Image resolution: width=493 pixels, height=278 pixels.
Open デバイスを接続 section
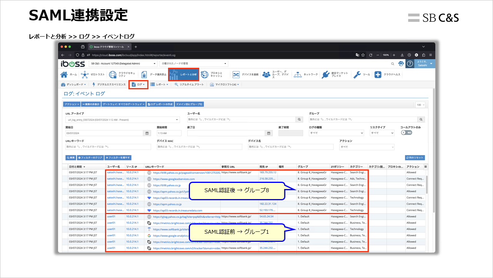pyautogui.click(x=245, y=75)
